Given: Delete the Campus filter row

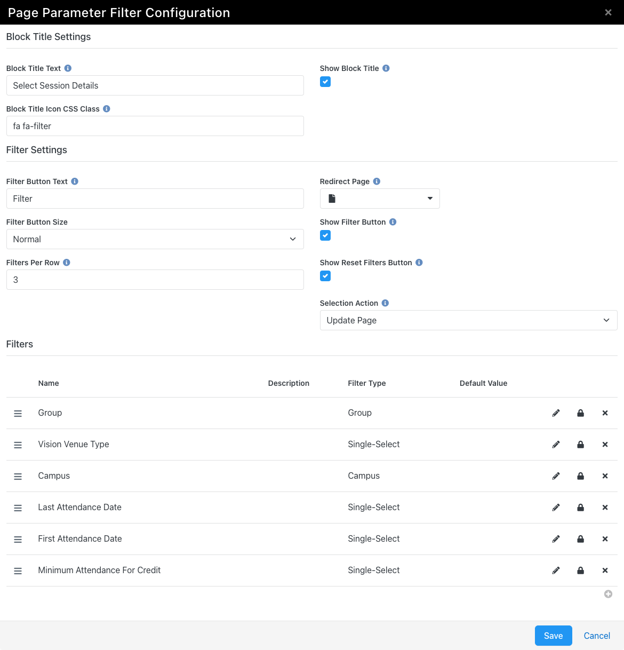Looking at the screenshot, I should point(605,476).
